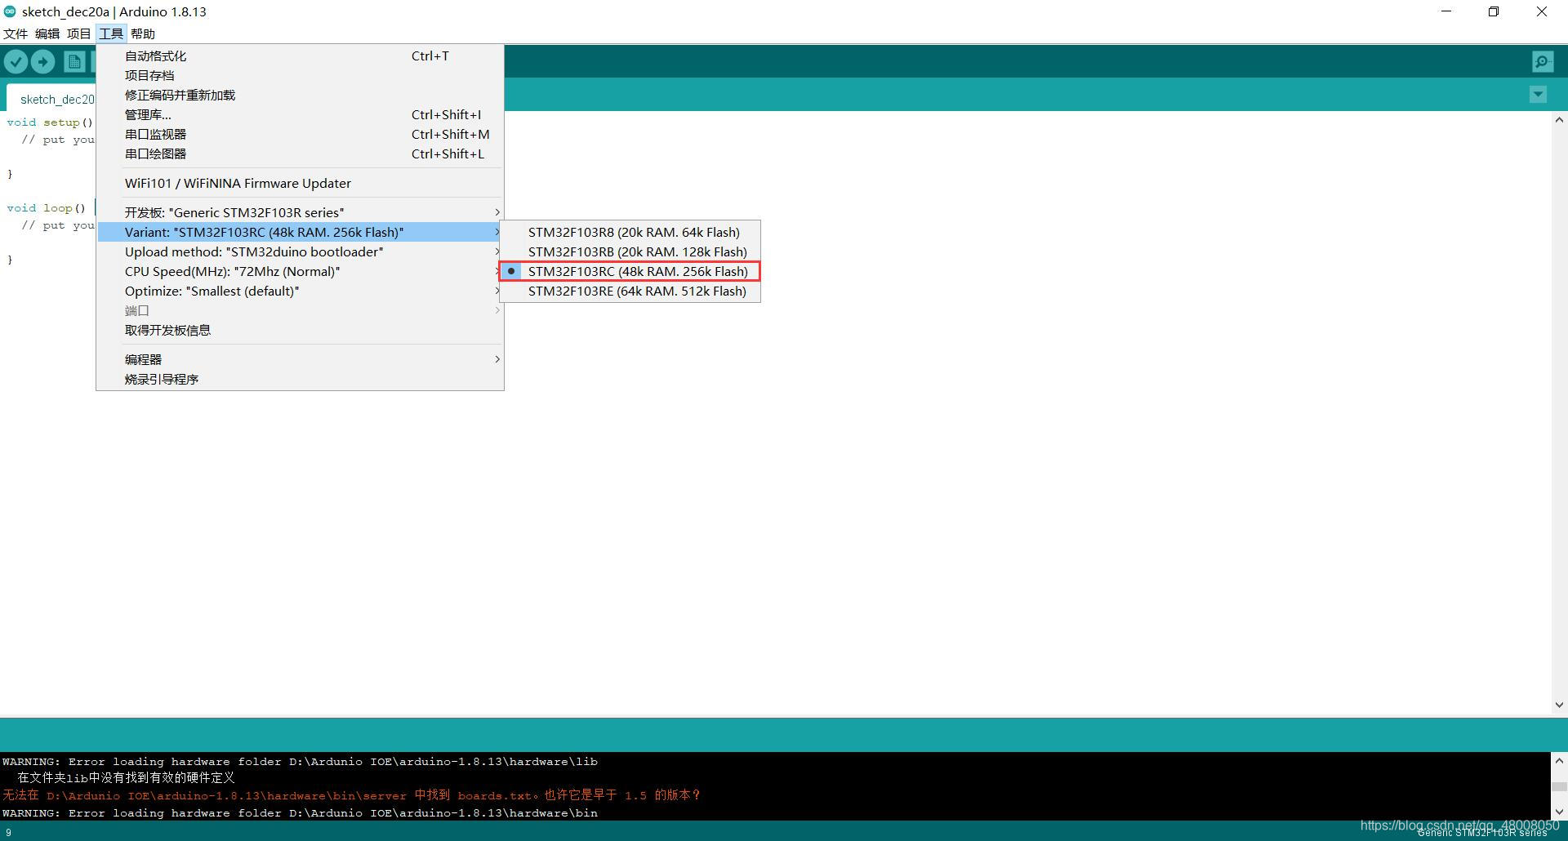
Task: Expand the Variant STM32F103RC submenu entry
Action: click(x=300, y=232)
